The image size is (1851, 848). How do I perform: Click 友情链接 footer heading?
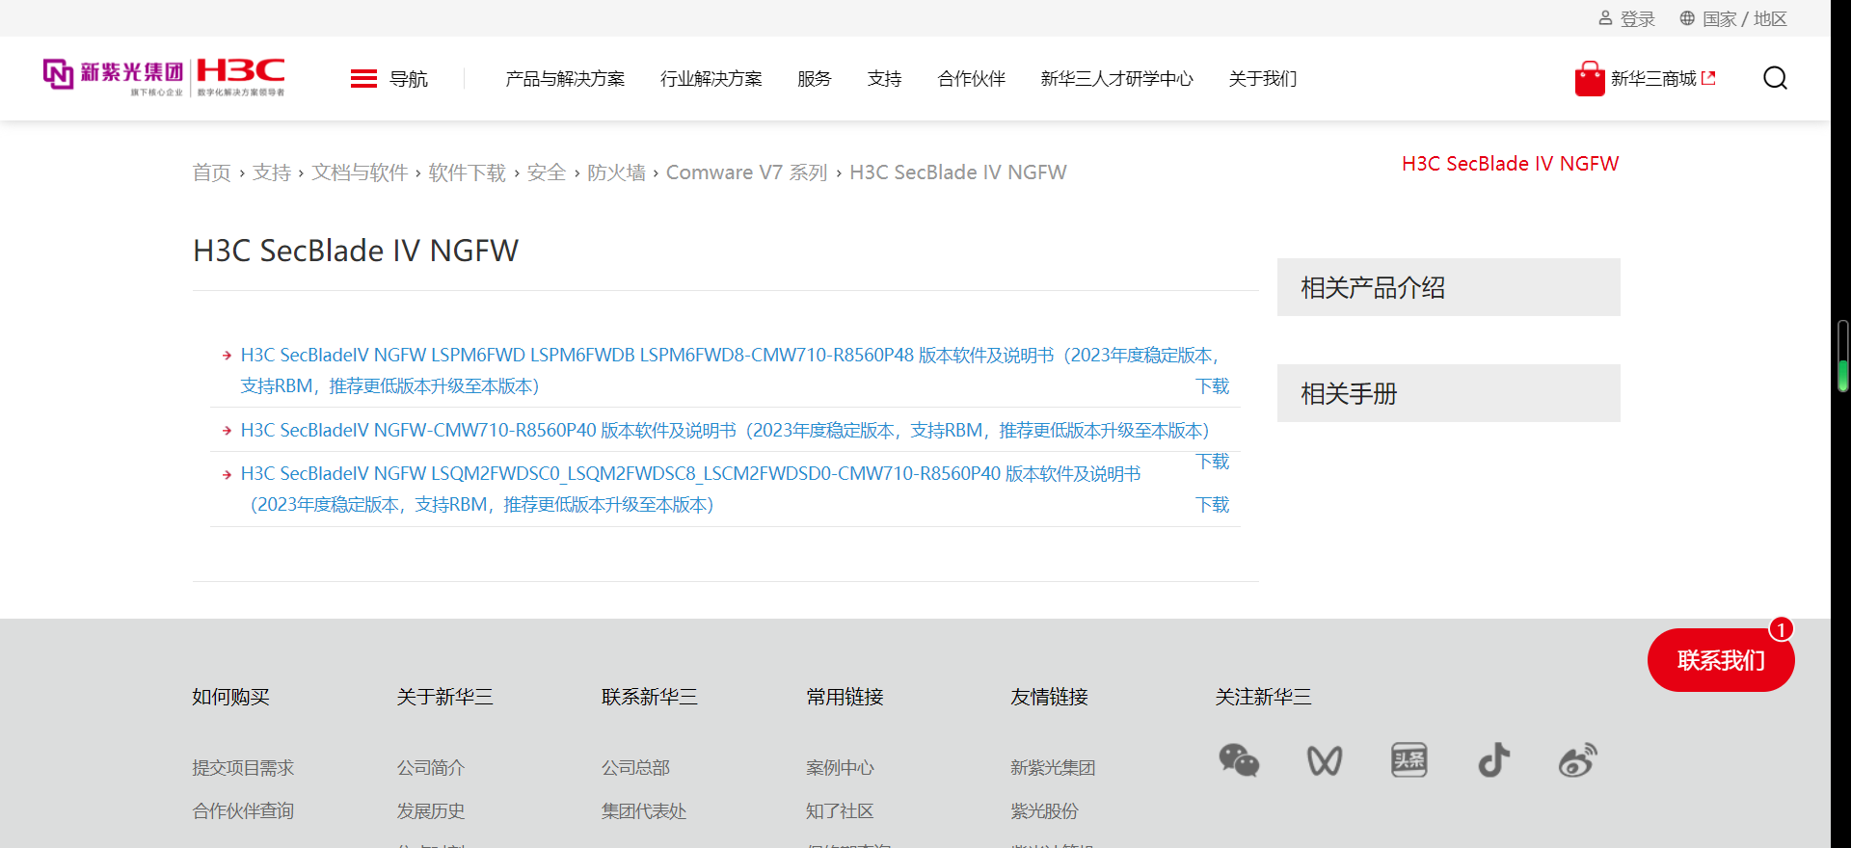[x=1049, y=697]
